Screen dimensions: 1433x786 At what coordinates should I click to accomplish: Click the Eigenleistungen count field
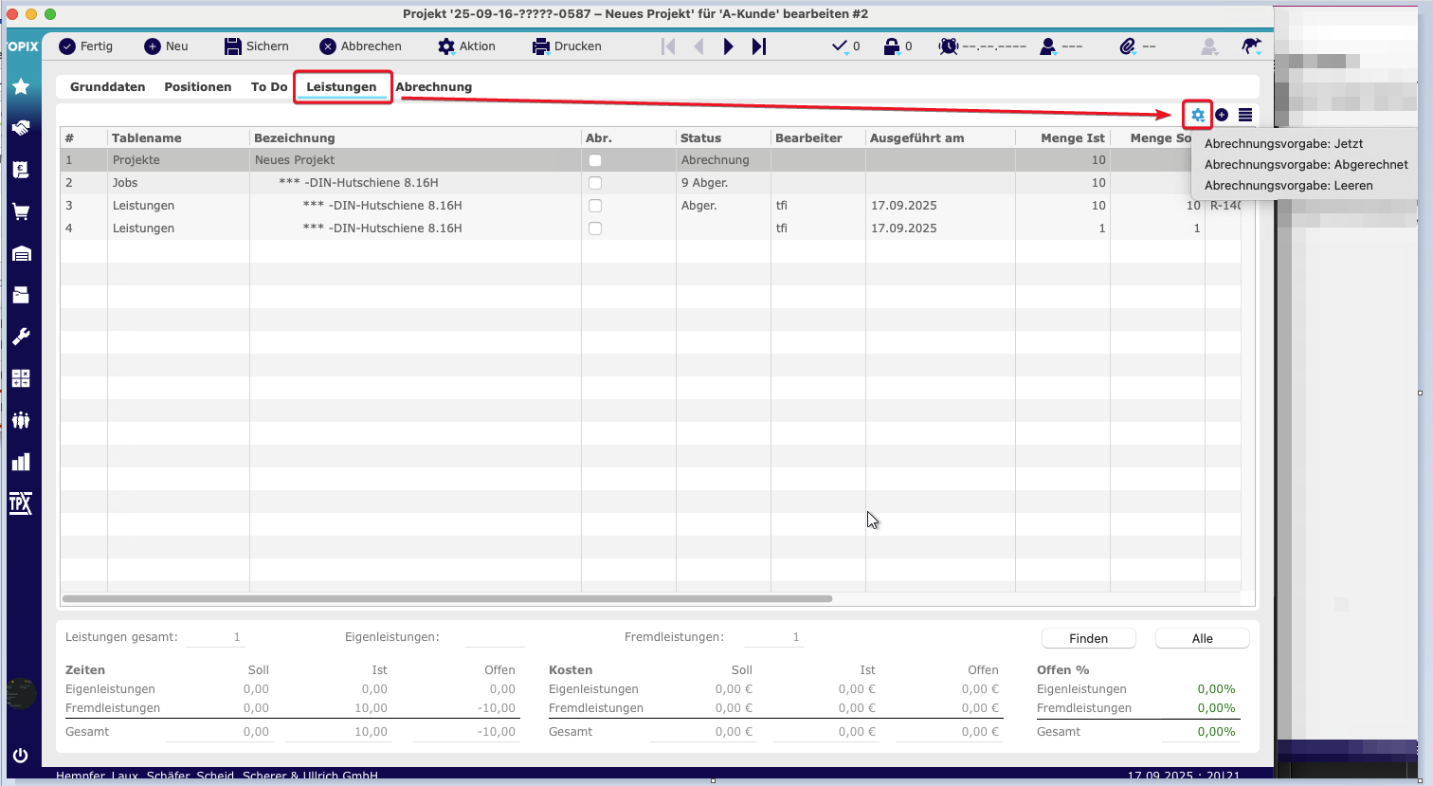tap(494, 638)
